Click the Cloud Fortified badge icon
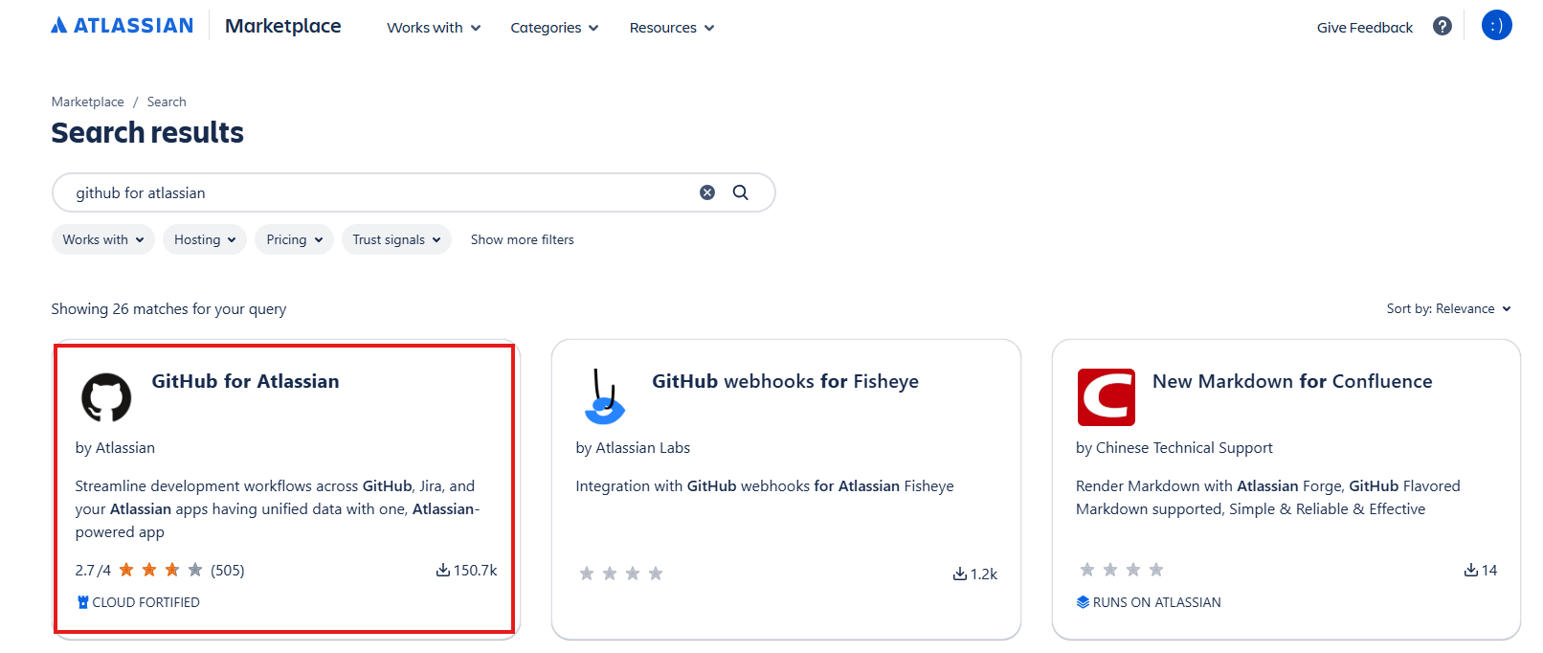This screenshot has height=653, width=1543. coord(83,602)
